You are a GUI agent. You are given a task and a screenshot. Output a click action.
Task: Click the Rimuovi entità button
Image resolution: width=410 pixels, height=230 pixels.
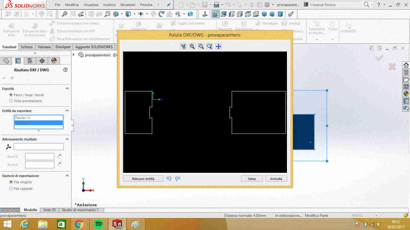pos(143,179)
